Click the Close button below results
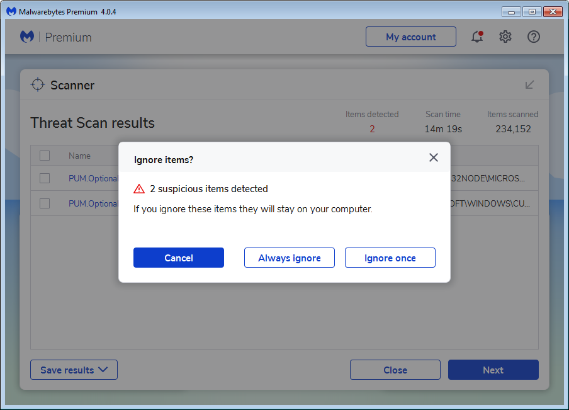 [395, 370]
